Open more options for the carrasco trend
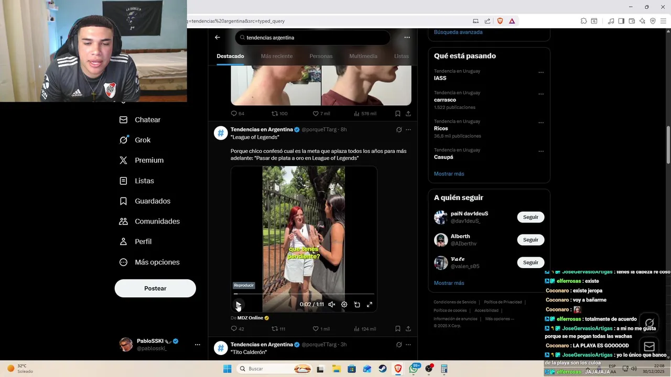 tap(541, 94)
